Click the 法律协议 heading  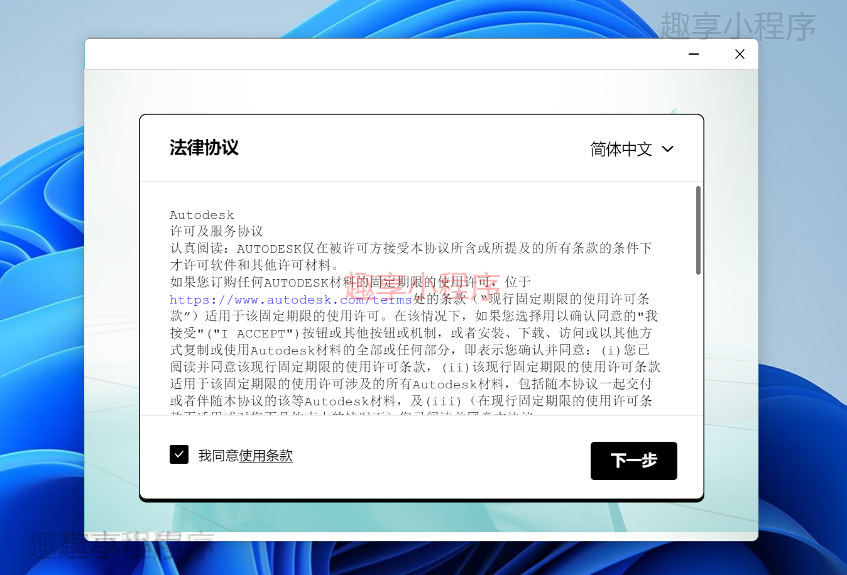204,148
